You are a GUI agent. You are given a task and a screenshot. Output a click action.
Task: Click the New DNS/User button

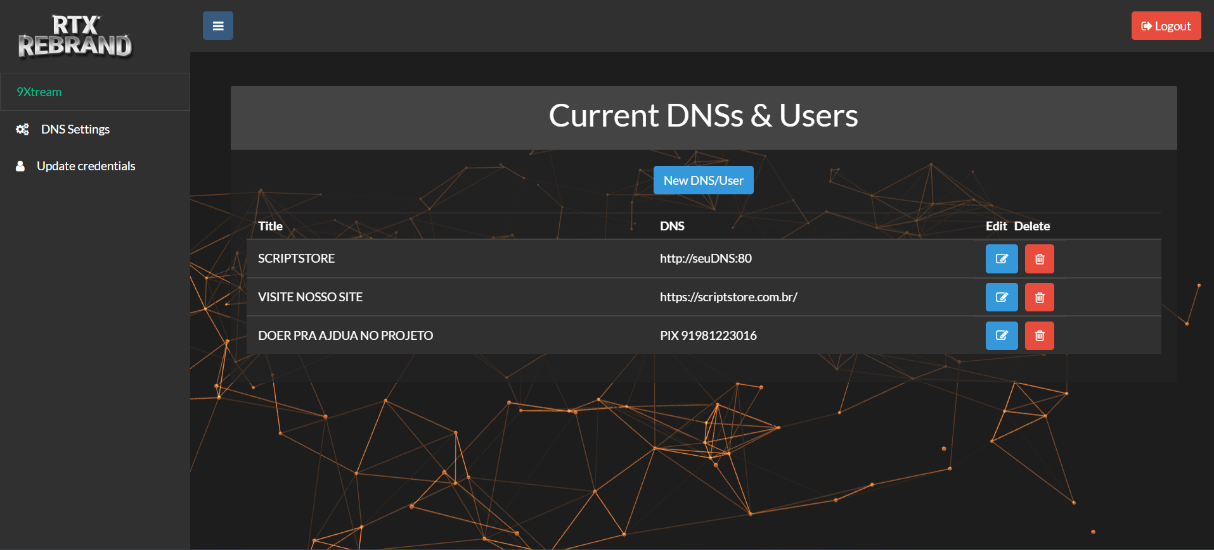703,180
